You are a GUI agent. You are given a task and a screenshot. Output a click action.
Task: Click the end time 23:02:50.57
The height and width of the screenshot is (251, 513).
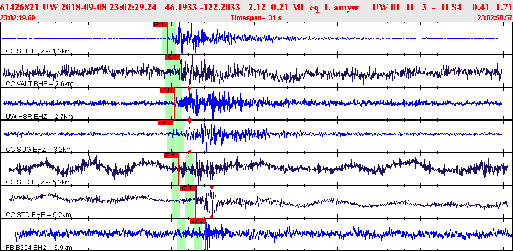click(x=494, y=17)
